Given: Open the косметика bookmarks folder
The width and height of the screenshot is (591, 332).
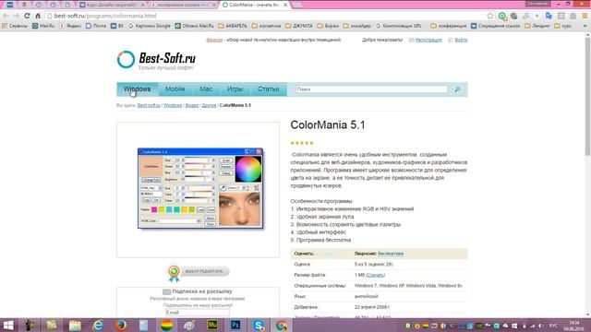Looking at the screenshot, I should click(x=267, y=26).
